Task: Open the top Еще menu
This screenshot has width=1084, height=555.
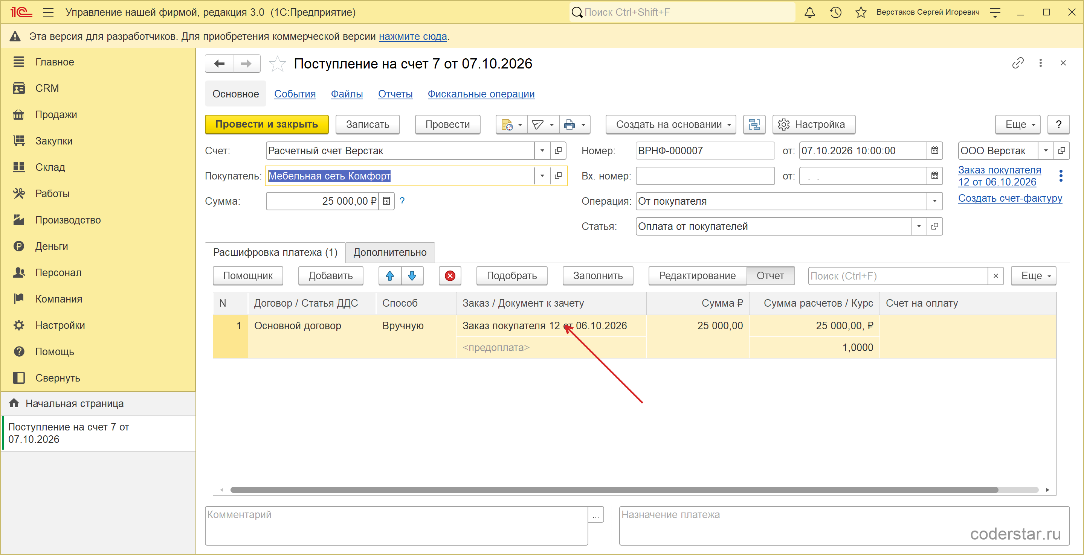Action: tap(1017, 125)
